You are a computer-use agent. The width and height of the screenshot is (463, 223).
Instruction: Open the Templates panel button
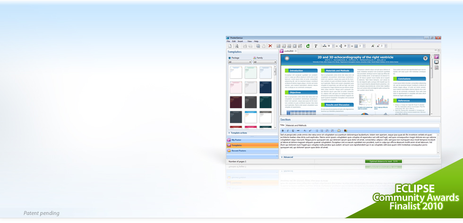(x=252, y=146)
